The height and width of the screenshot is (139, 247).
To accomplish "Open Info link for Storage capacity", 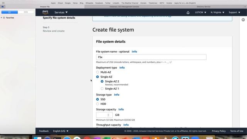I will pyautogui.click(x=121, y=109).
